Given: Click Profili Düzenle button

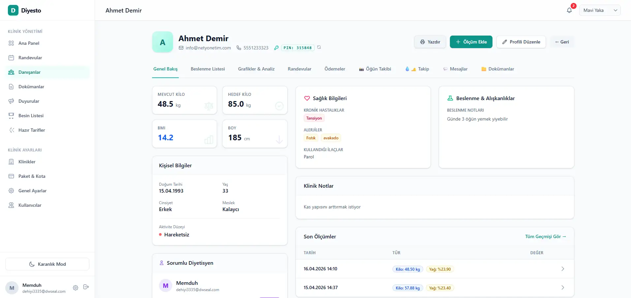Looking at the screenshot, I should pyautogui.click(x=521, y=42).
